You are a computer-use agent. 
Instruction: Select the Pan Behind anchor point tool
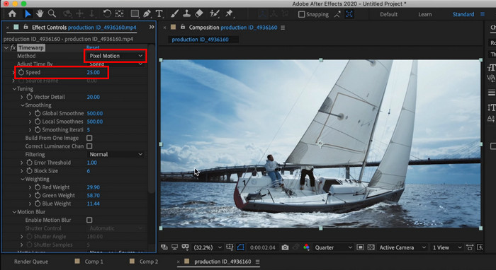click(119, 14)
